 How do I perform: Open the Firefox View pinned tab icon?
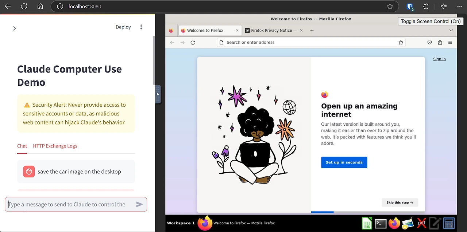(171, 31)
